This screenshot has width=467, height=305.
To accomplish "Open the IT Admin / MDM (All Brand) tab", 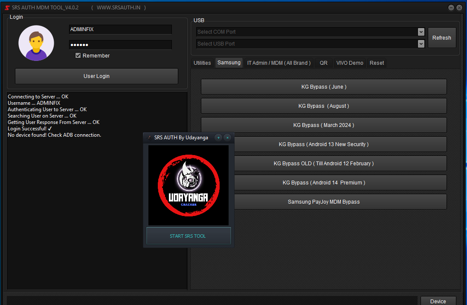I will (279, 63).
